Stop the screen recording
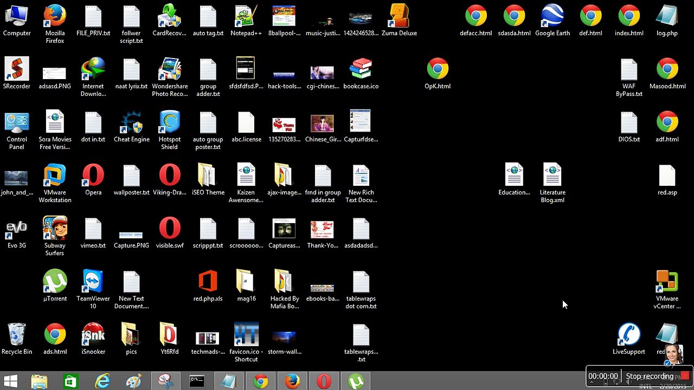 click(685, 375)
